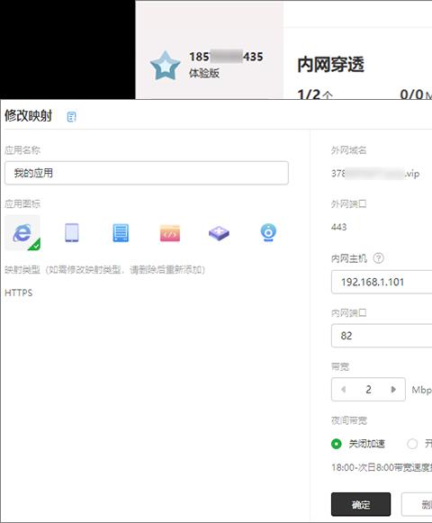Click the 确定 confirm button
Image resolution: width=432 pixels, height=523 pixels.
[361, 504]
